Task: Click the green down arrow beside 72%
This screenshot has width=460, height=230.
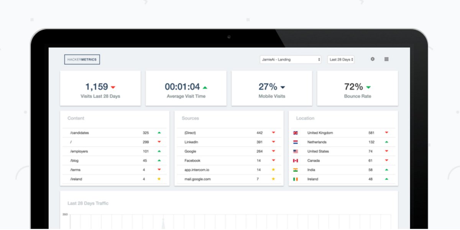Action: point(368,87)
